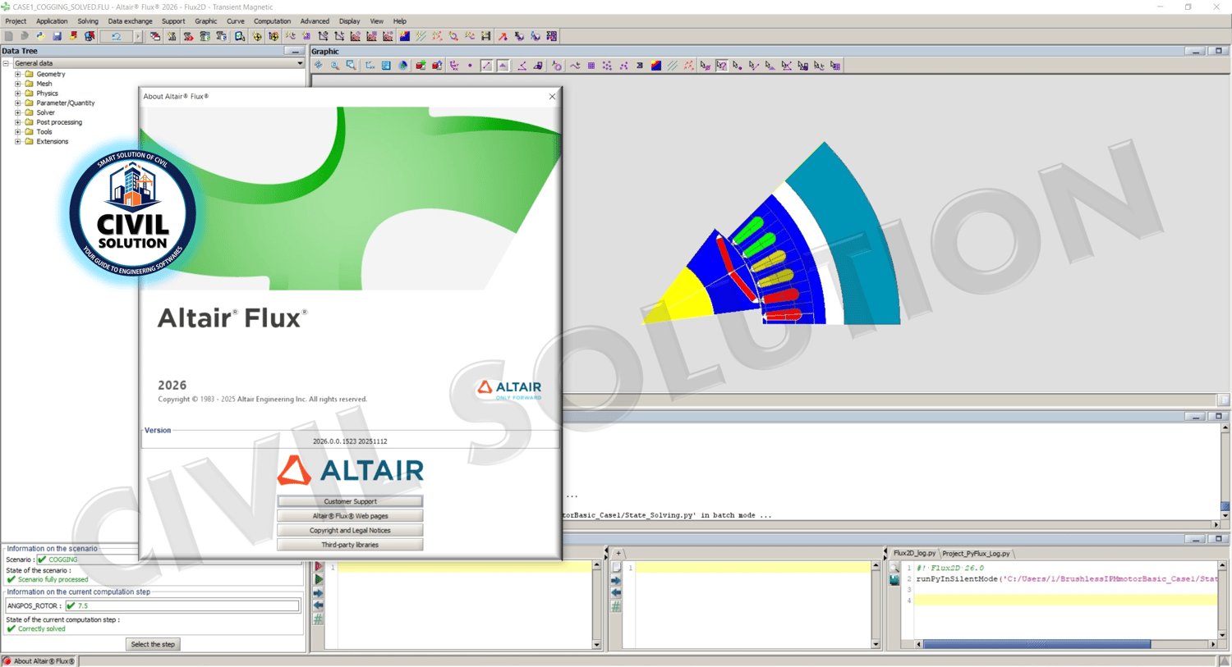This screenshot has height=667, width=1232.
Task: Expand the Mesh tree node
Action: click(18, 84)
